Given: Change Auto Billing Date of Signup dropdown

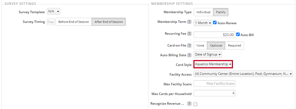Looking at the screenshot, I should tap(208, 54).
